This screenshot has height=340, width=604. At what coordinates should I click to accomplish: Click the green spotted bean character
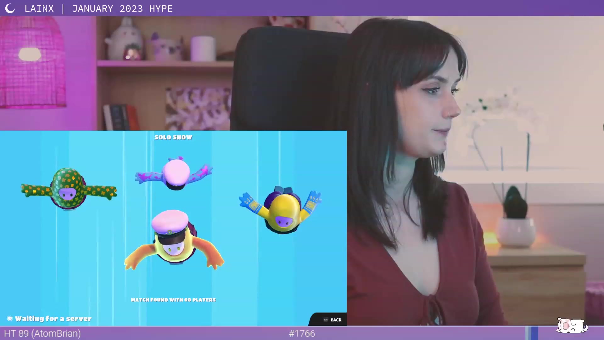click(69, 189)
